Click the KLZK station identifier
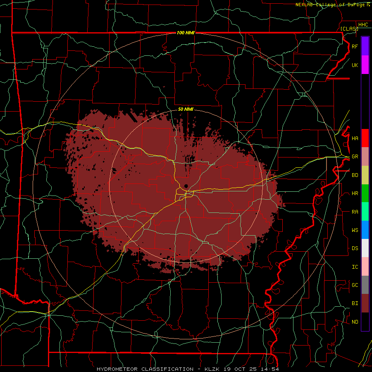Image resolution: width=372 pixels, height=372 pixels. click(213, 369)
